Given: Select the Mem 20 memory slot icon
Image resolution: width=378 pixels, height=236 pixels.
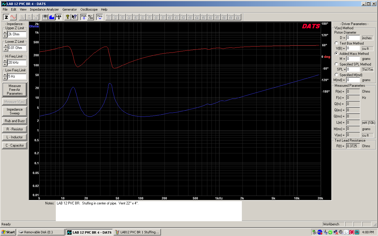Looking at the screenshot, I should point(238,17).
